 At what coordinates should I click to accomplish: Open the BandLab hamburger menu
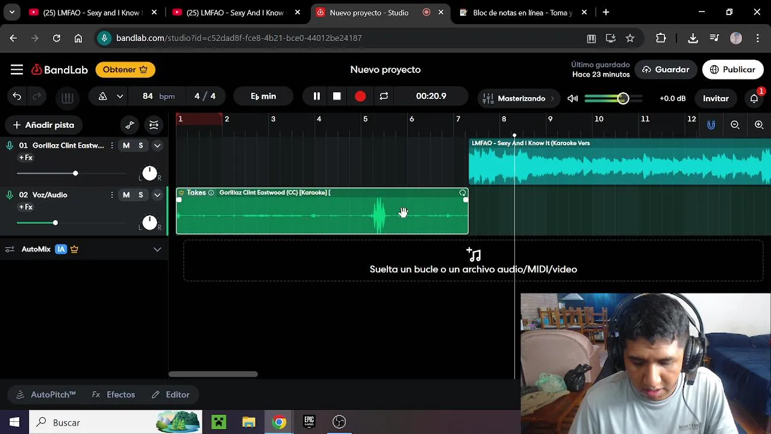(16, 70)
